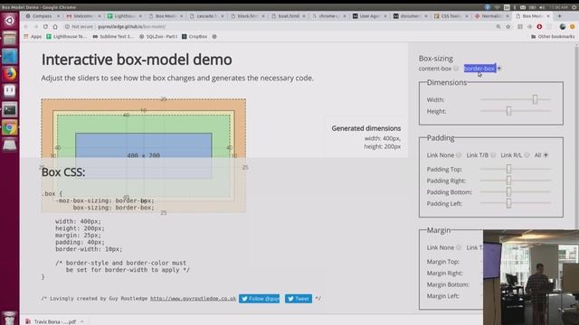Open the Trash icon in the dock
579x325 pixels.
(10, 318)
